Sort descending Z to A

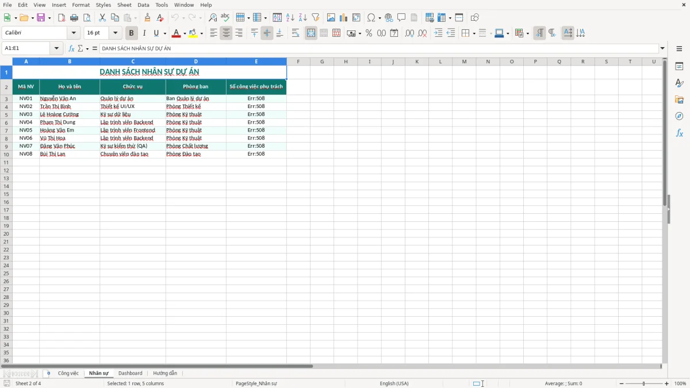(x=303, y=18)
